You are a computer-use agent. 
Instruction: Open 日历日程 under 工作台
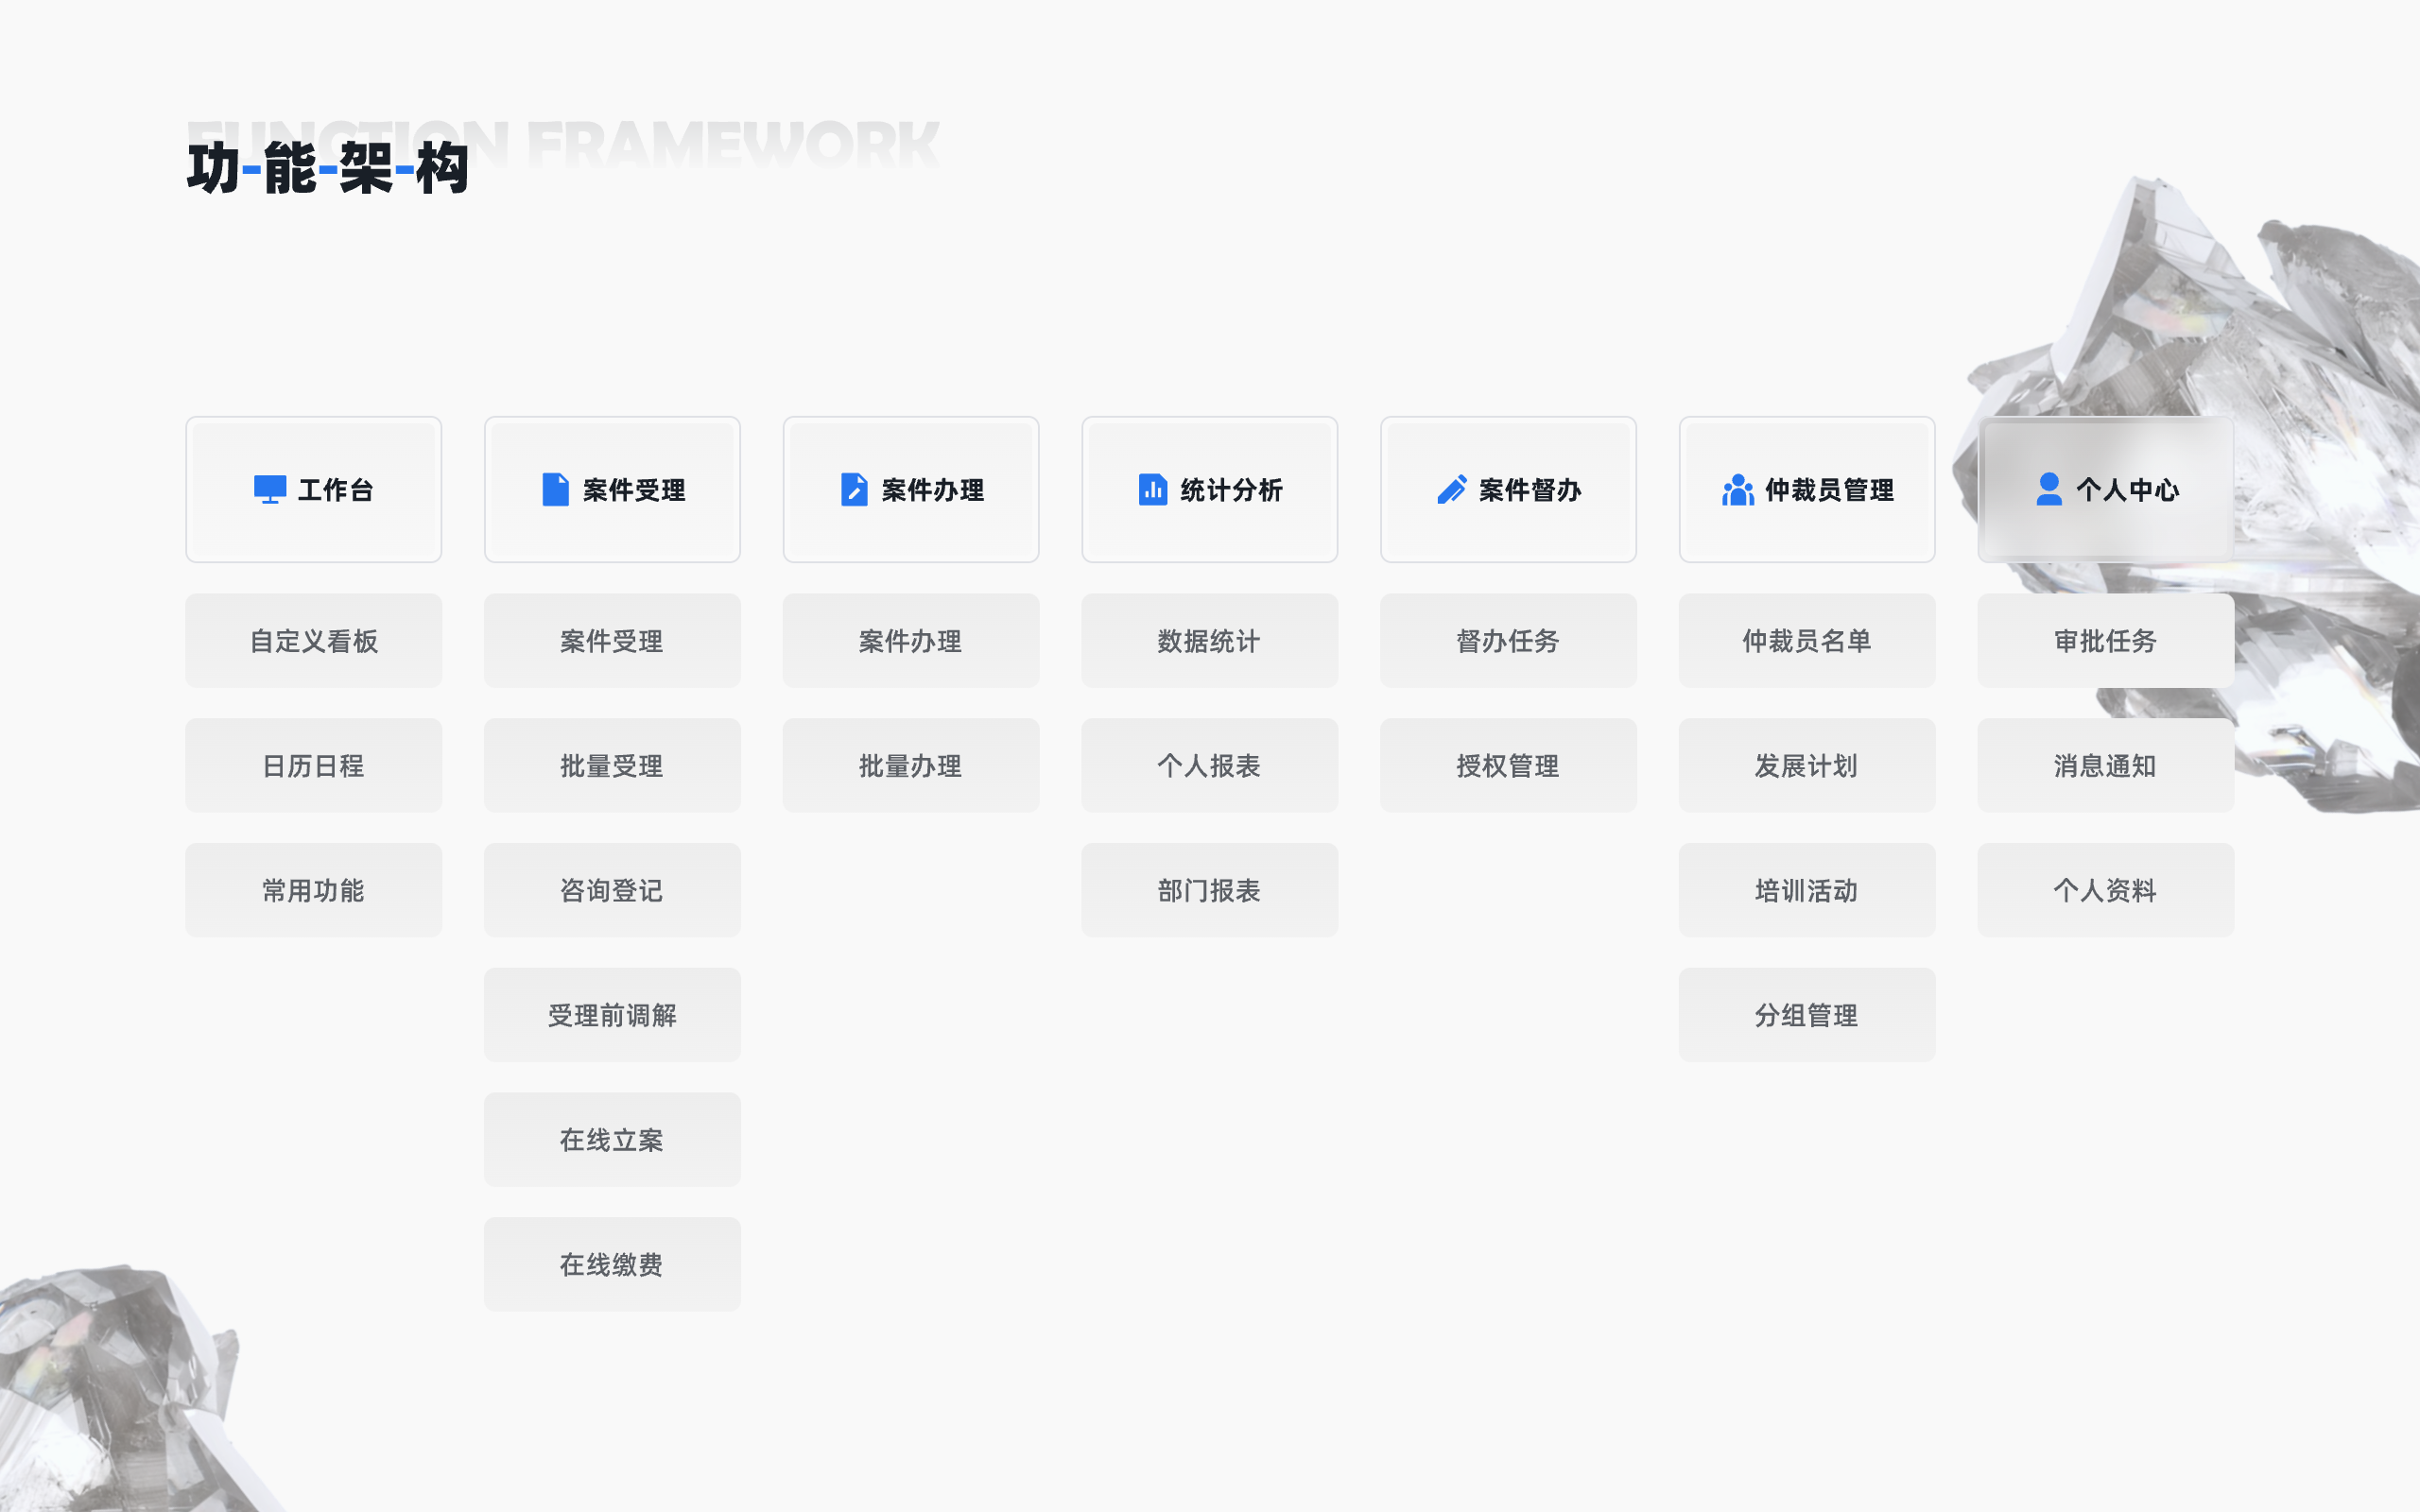[313, 766]
